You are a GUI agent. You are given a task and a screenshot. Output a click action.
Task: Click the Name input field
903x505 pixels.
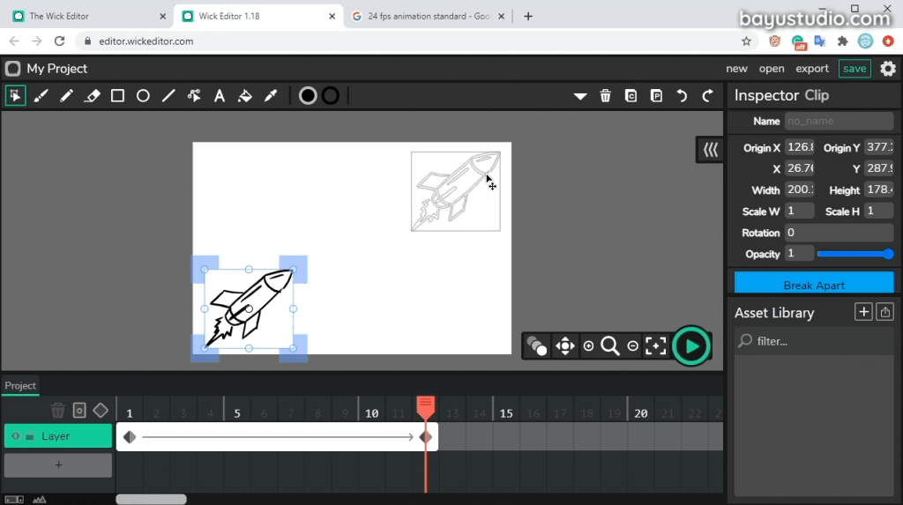pos(839,121)
